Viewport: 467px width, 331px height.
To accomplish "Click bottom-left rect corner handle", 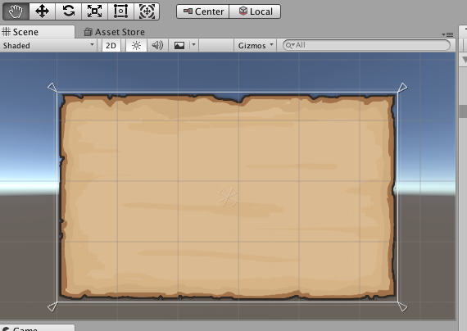I will (52, 307).
